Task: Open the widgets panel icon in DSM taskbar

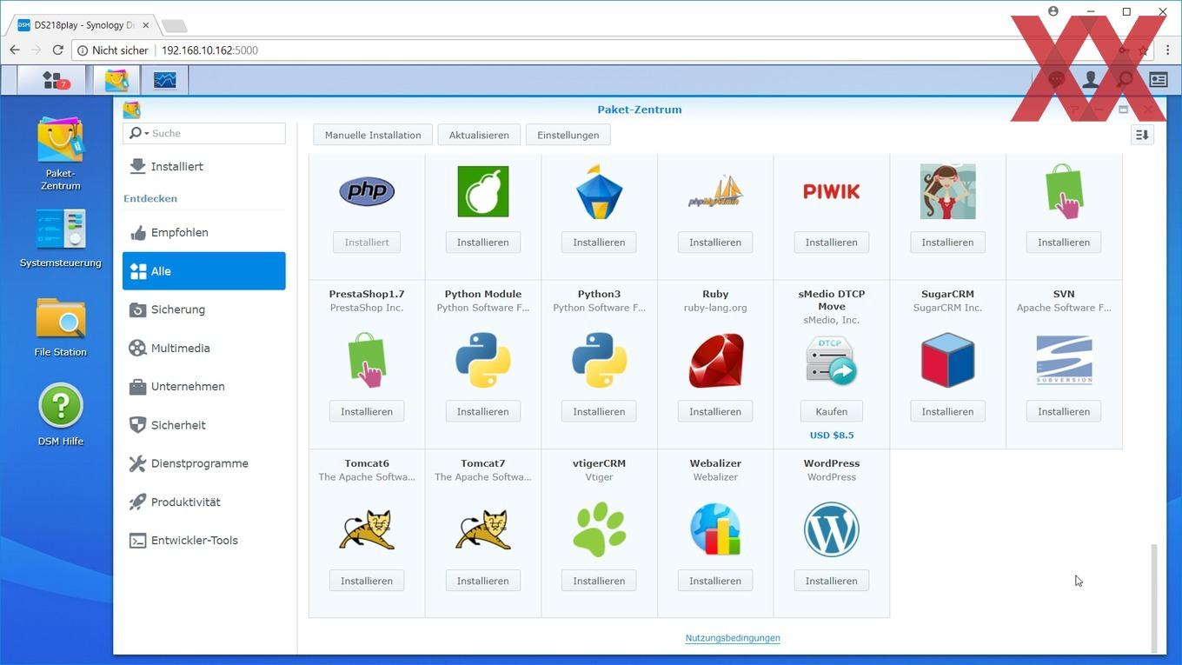Action: [x=1159, y=80]
